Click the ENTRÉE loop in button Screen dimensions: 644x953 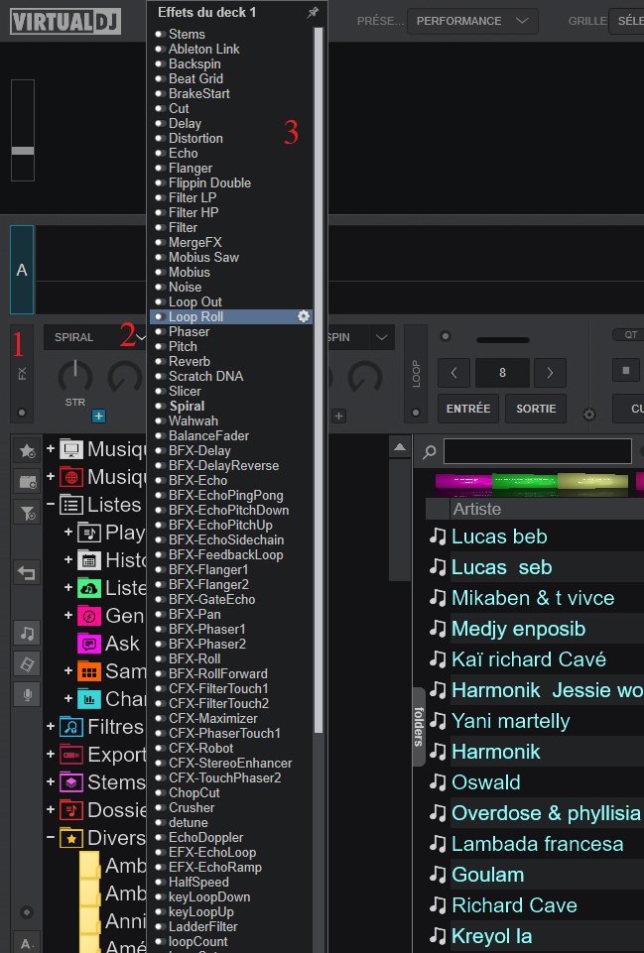pos(468,409)
